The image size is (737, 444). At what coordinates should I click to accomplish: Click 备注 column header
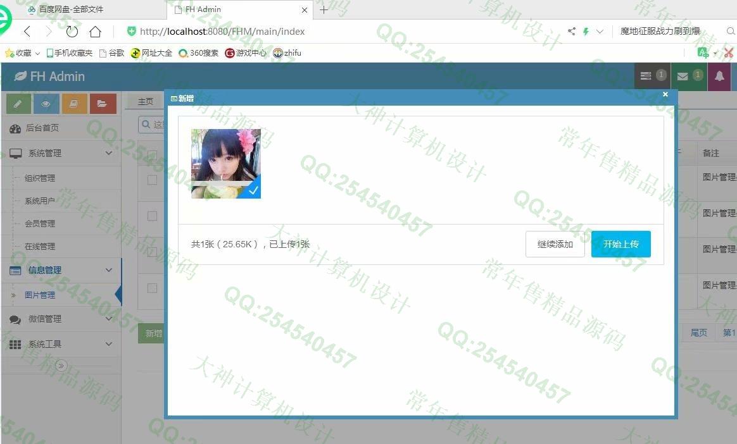click(x=710, y=153)
